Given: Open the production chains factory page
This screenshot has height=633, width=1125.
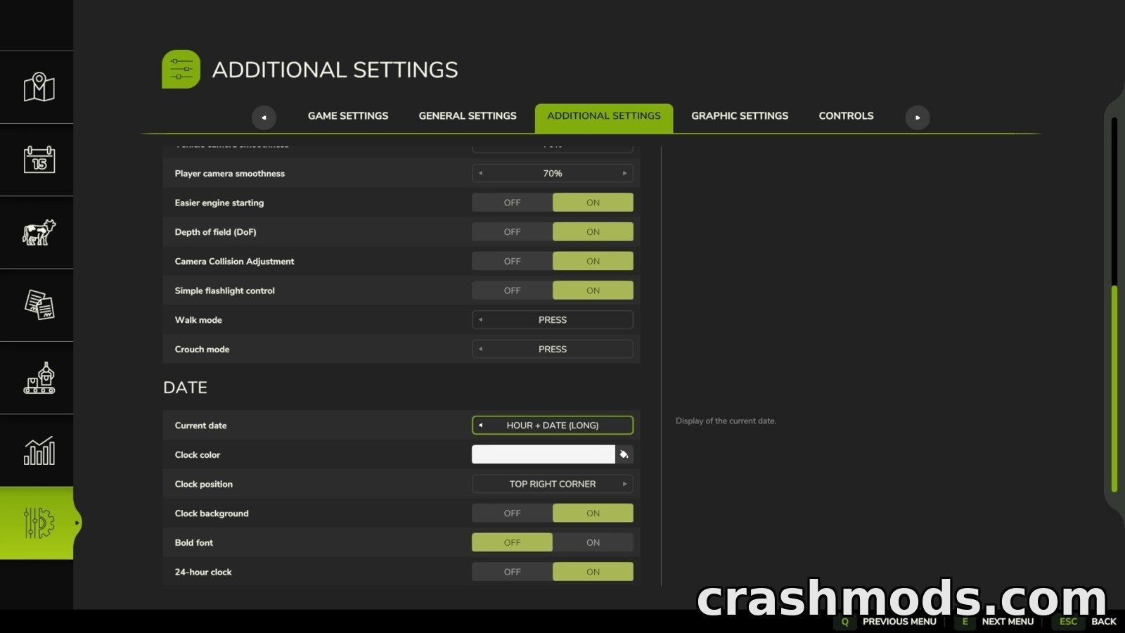Looking at the screenshot, I should tap(39, 378).
